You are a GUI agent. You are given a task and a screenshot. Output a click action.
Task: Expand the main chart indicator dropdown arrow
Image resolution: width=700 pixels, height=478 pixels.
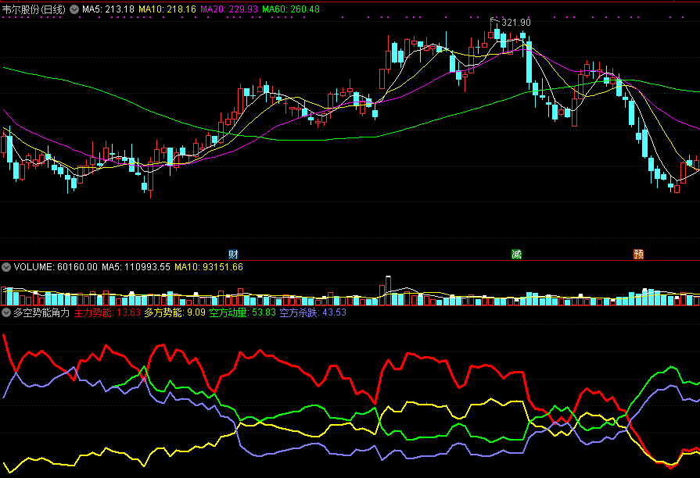pyautogui.click(x=74, y=9)
